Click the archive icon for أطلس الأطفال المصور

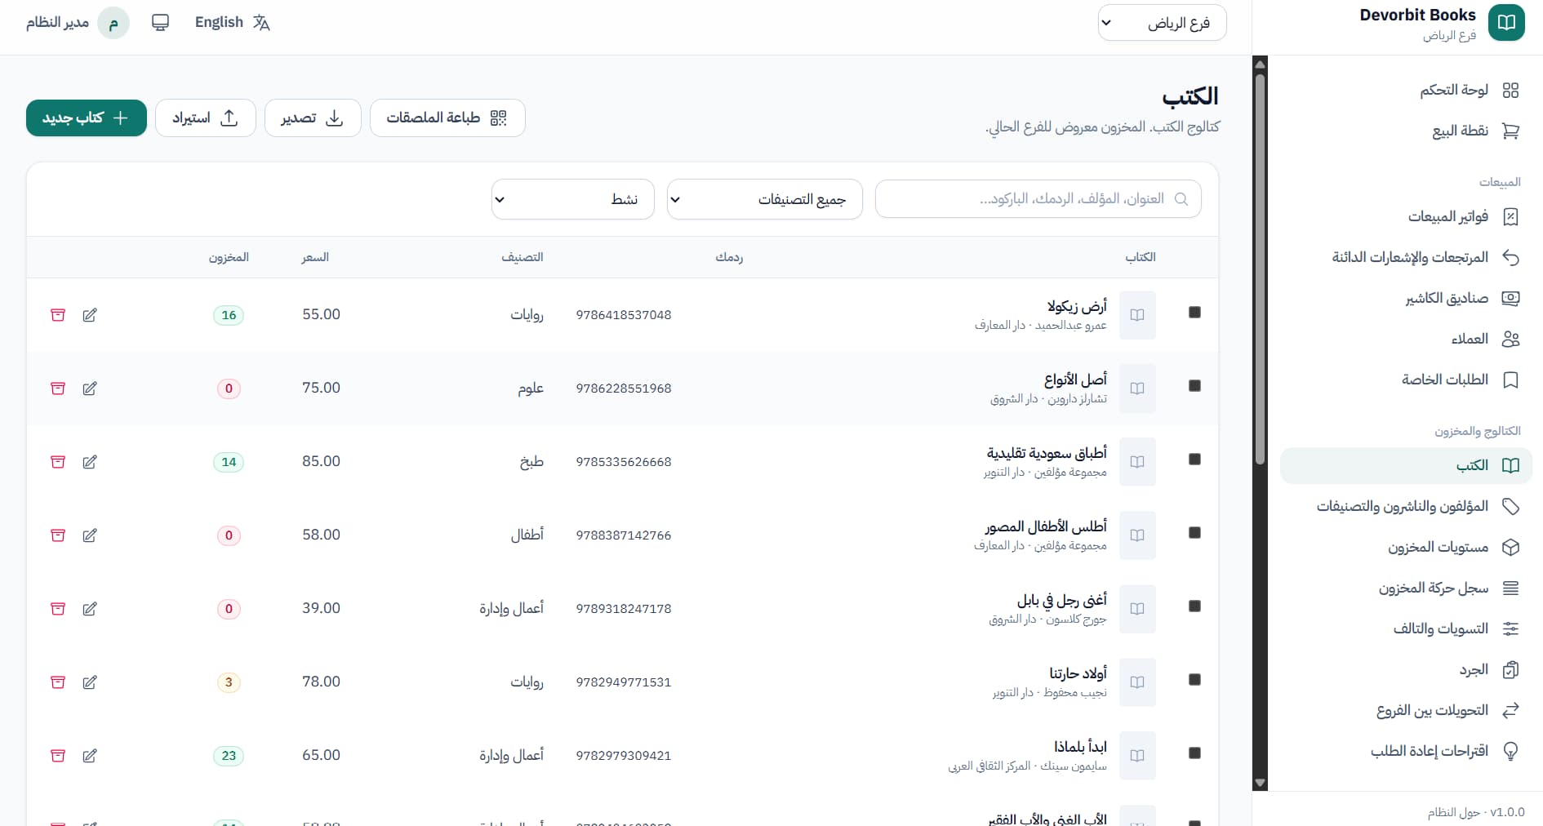pos(58,535)
